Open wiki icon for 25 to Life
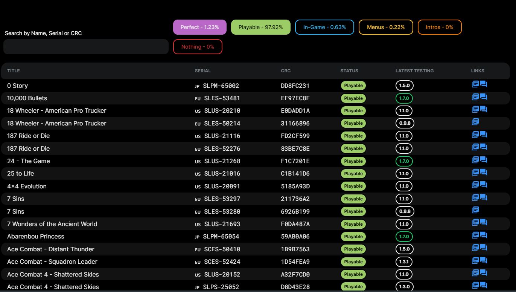 [x=475, y=172]
